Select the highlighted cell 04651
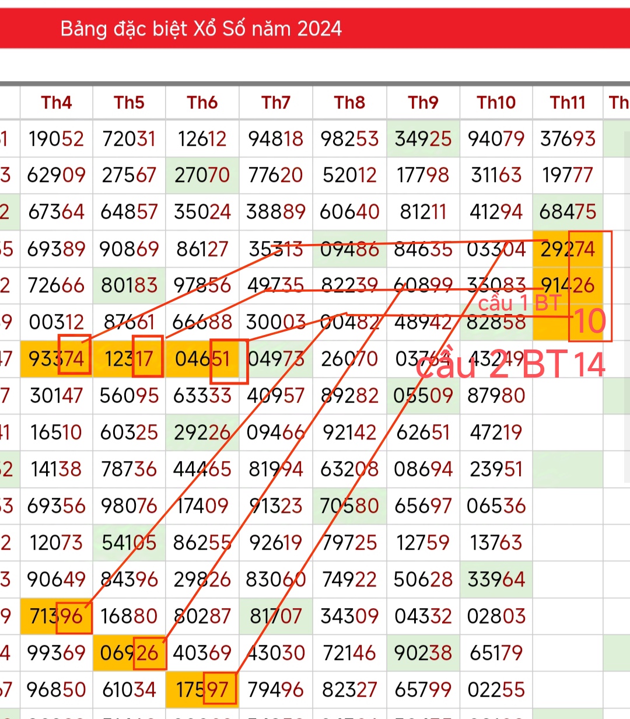The image size is (630, 719). (x=202, y=358)
